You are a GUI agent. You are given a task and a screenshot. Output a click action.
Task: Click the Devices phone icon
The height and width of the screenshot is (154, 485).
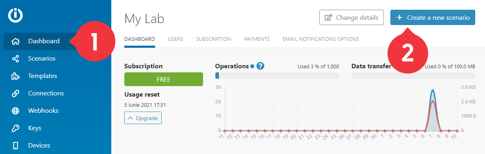15,146
